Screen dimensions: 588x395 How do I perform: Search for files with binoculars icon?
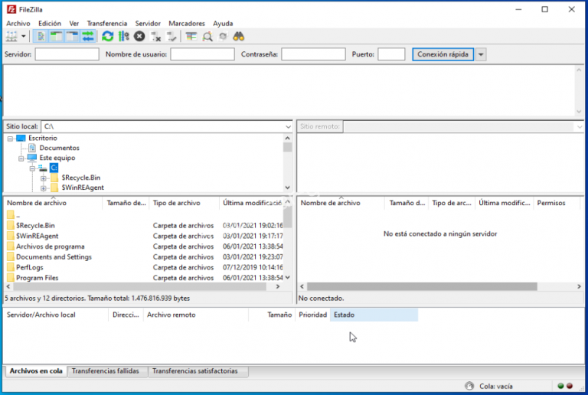point(239,36)
